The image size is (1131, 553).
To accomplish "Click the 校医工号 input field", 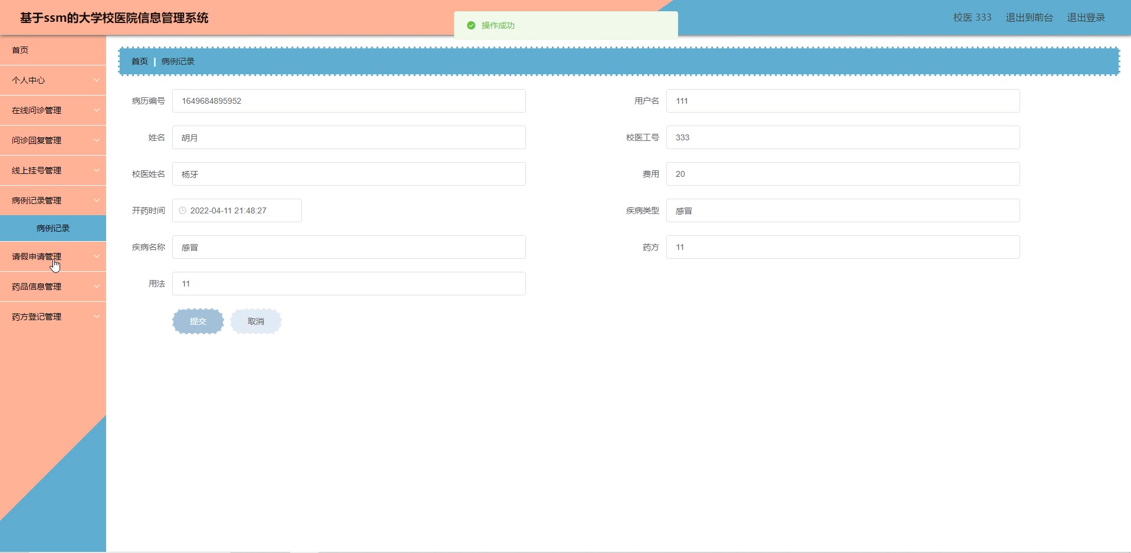I will click(843, 137).
